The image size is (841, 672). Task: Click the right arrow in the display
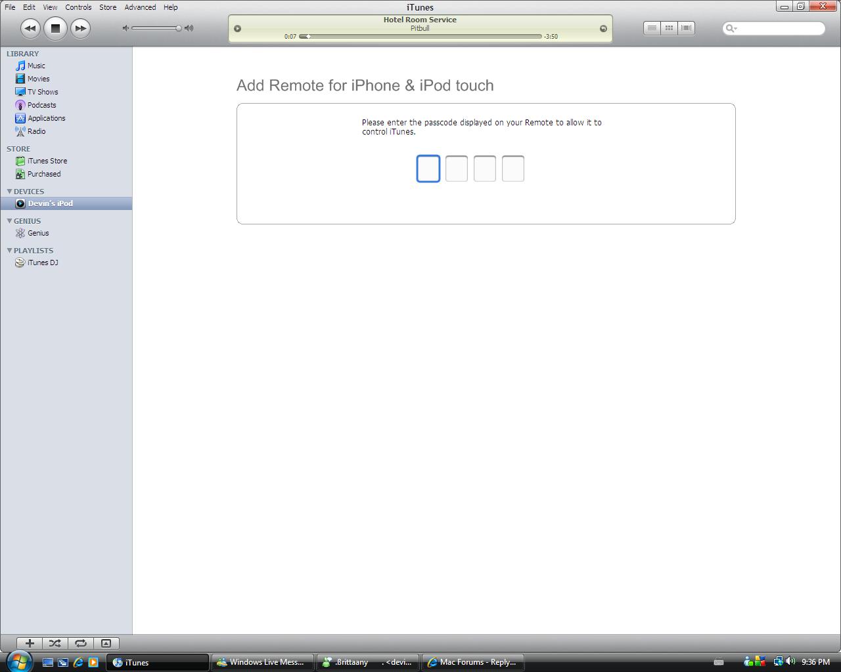click(603, 28)
